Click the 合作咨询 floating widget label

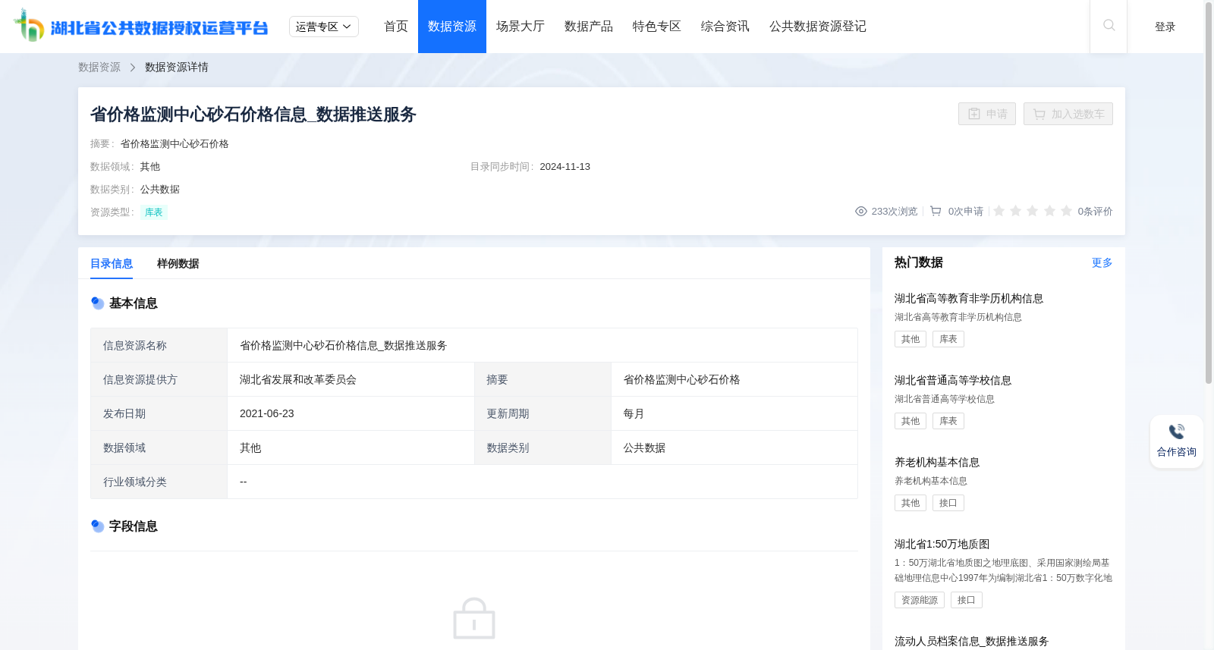tap(1177, 452)
